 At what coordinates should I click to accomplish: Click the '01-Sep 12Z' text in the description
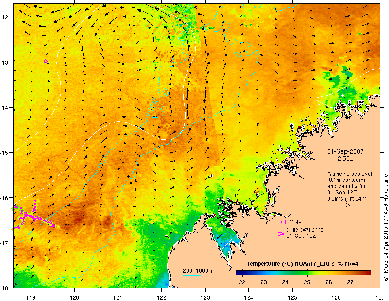pos(342,193)
